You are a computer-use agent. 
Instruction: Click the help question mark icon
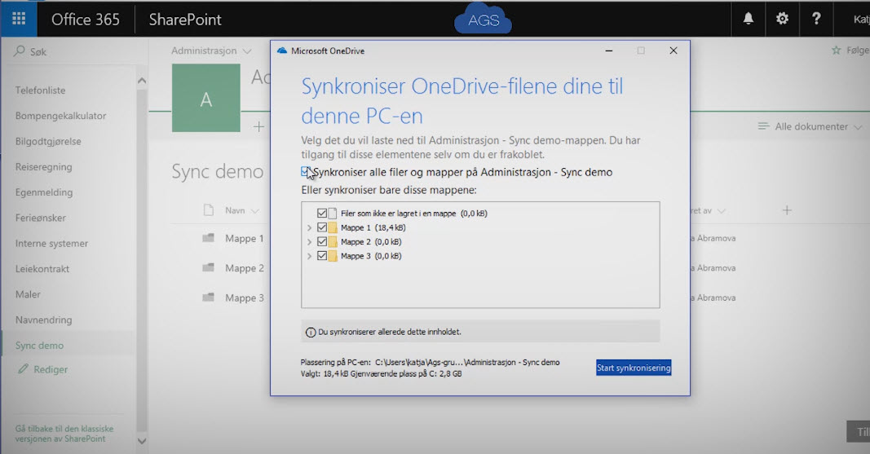coord(816,19)
